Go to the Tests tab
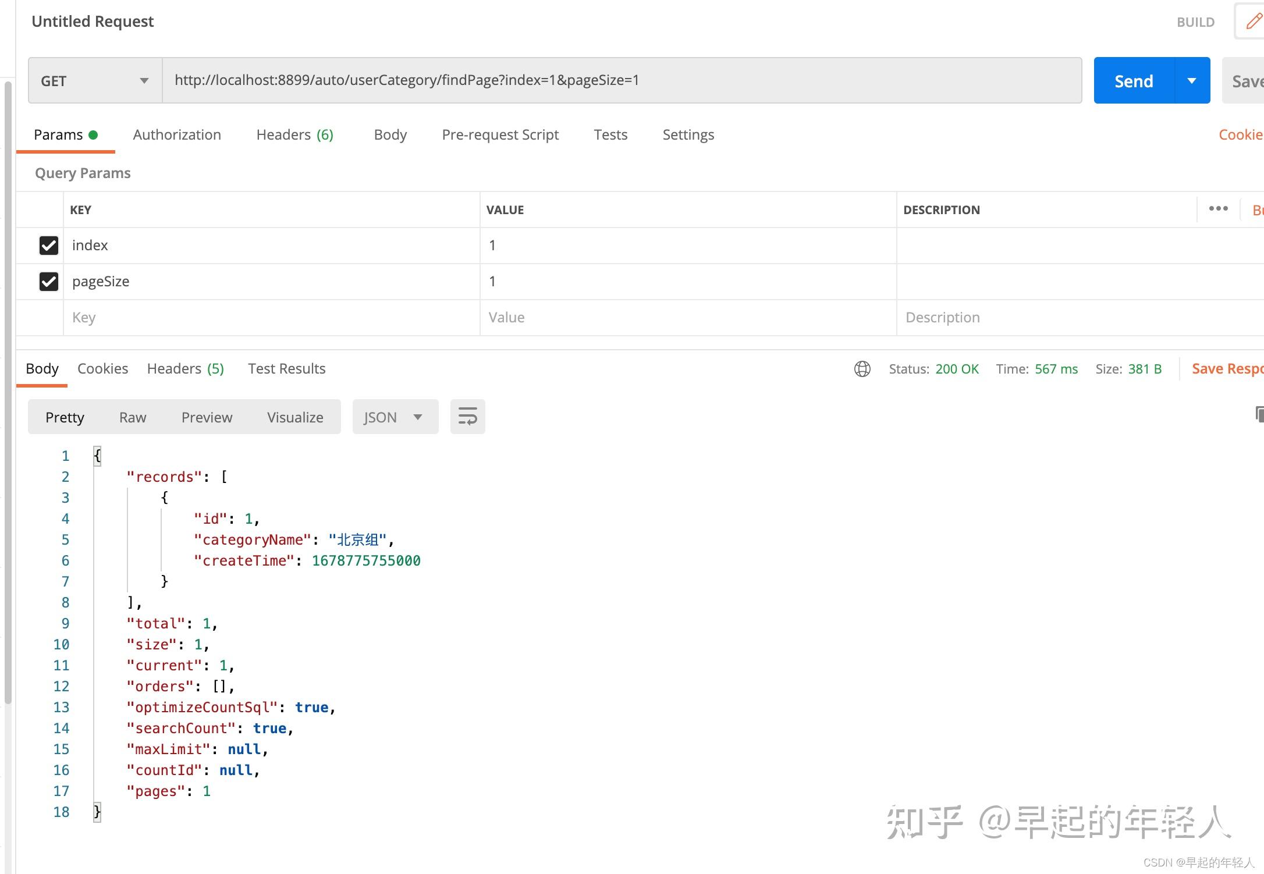The image size is (1264, 874). point(610,135)
